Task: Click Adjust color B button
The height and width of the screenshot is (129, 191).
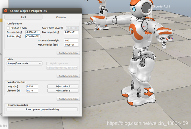Action: [x=63, y=91]
